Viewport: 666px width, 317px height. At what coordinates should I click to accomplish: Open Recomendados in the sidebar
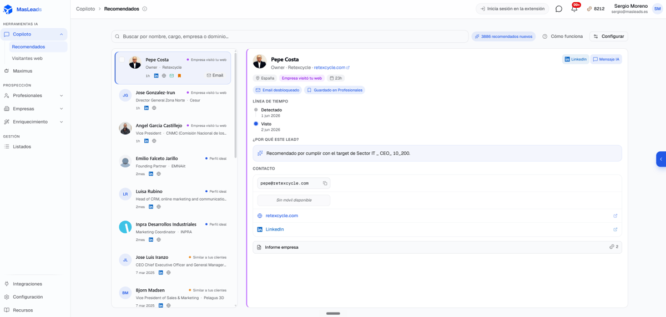[x=39, y=47]
